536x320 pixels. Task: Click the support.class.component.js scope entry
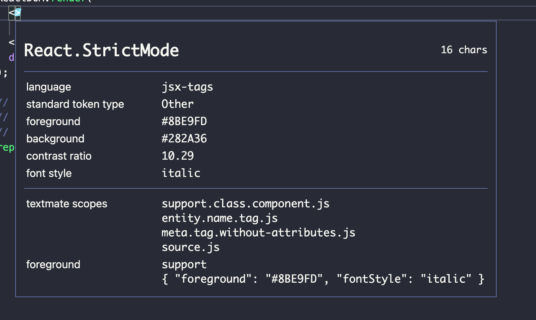(x=246, y=204)
